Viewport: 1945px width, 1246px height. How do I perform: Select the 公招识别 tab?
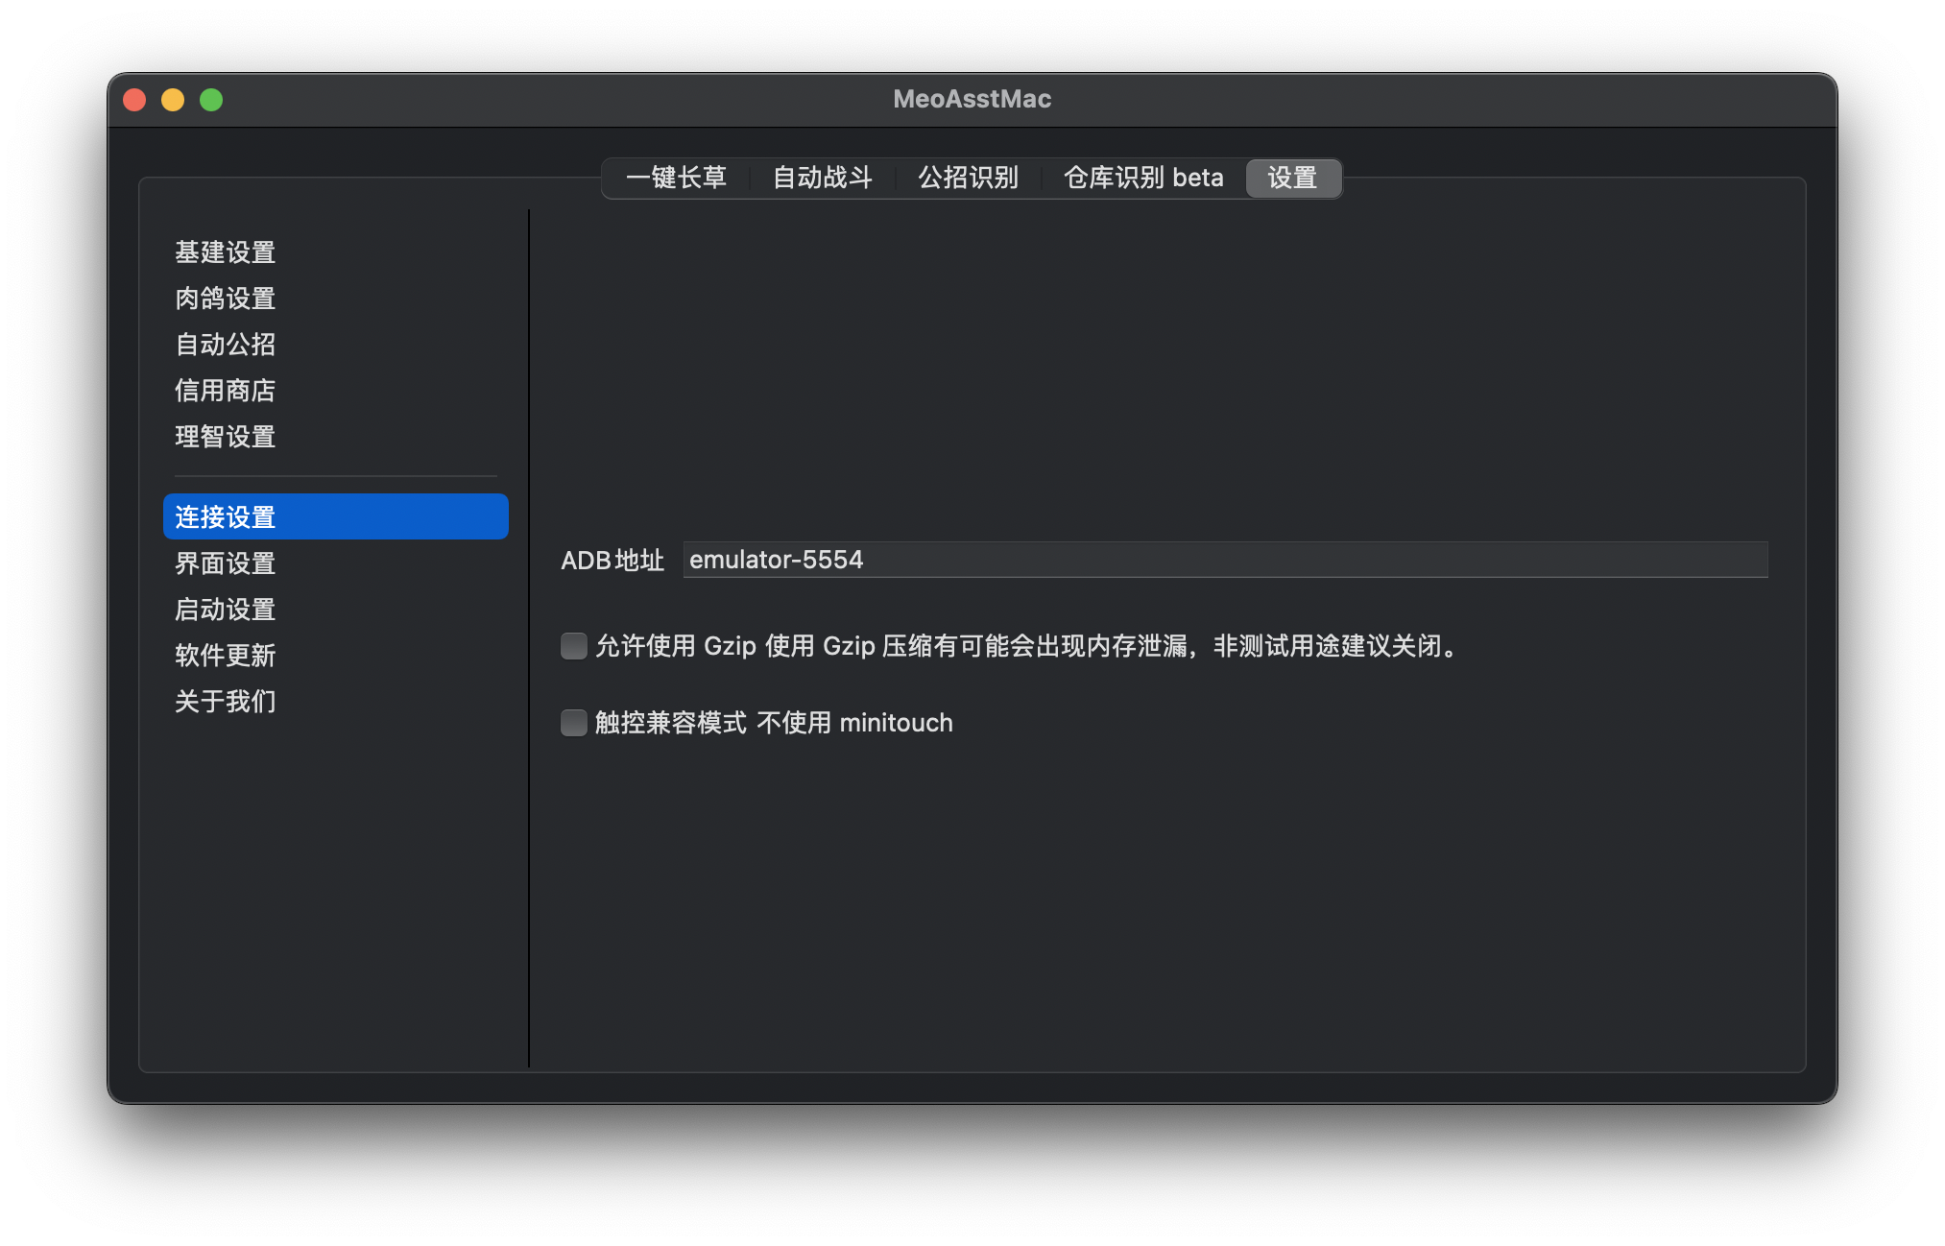968,178
